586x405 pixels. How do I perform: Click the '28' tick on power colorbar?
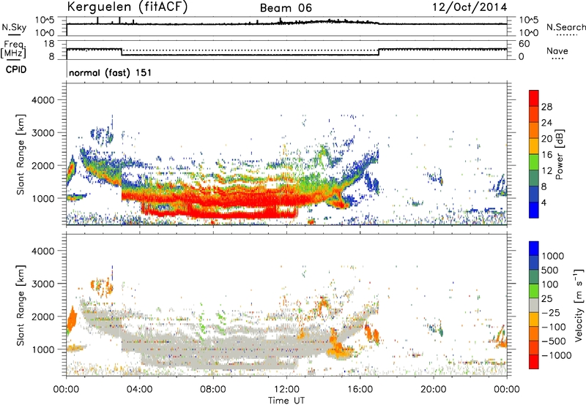pyautogui.click(x=546, y=107)
